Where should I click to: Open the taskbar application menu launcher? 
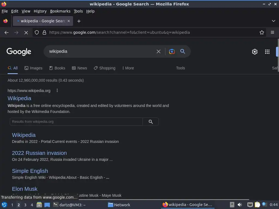pyautogui.click(x=4, y=205)
